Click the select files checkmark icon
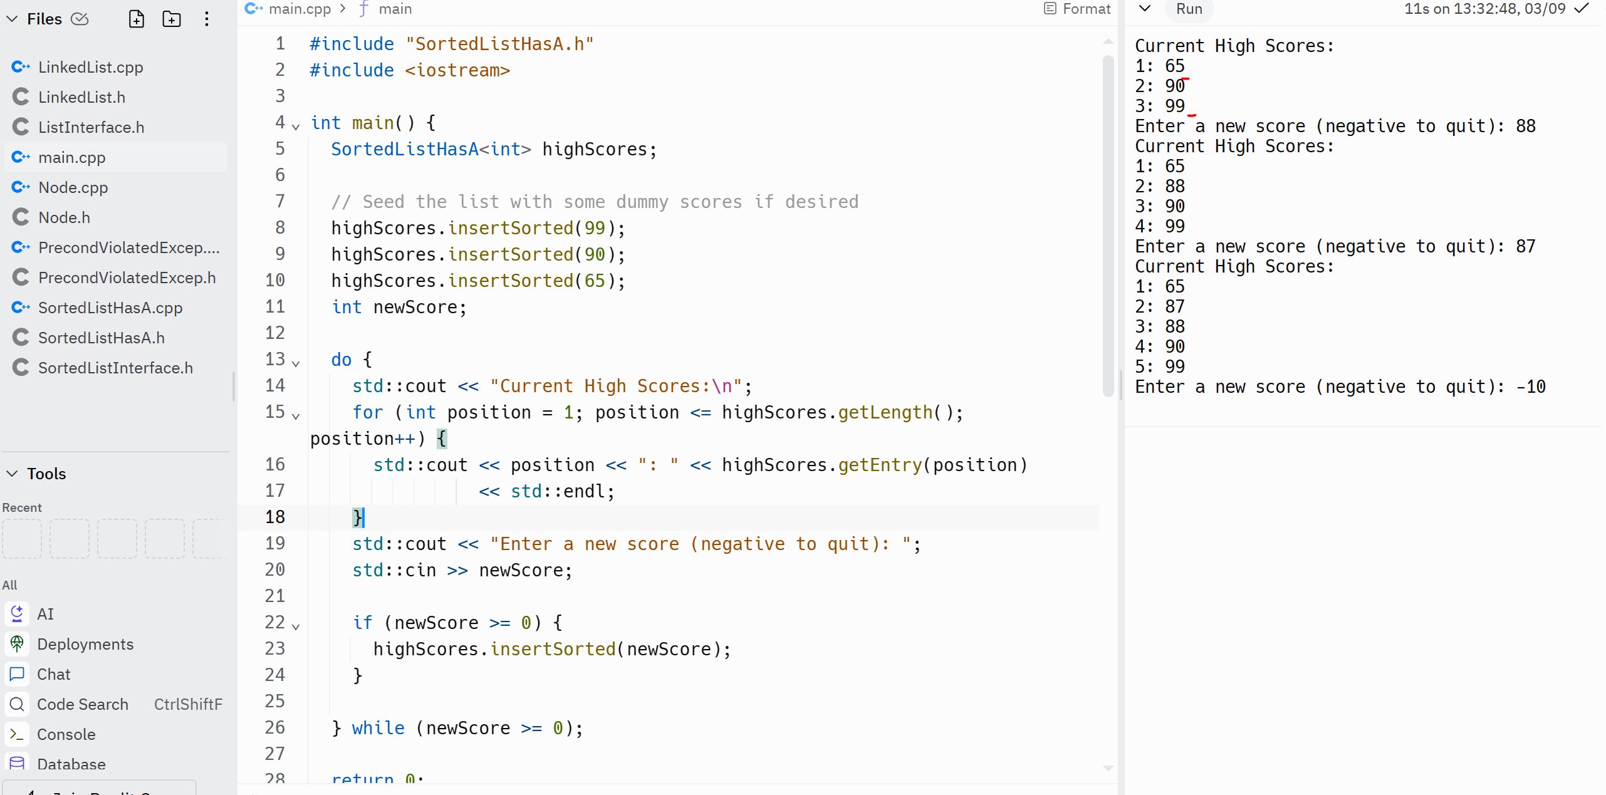 (x=80, y=19)
